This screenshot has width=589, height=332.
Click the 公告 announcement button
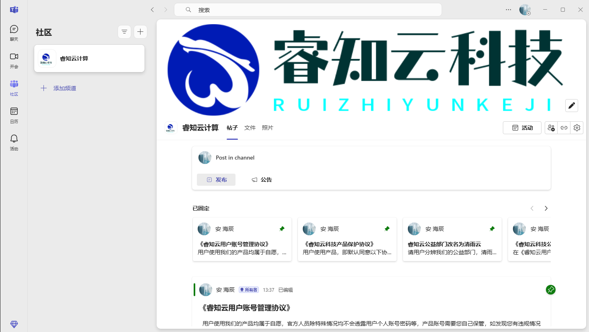coord(262,180)
